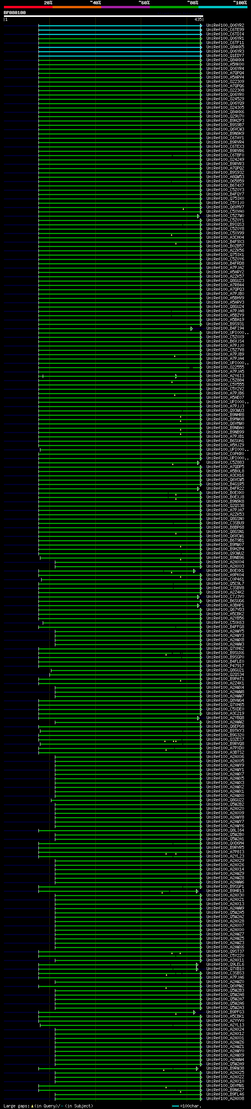
Task: Select label UniRef100_O24249
Action: 225,159
